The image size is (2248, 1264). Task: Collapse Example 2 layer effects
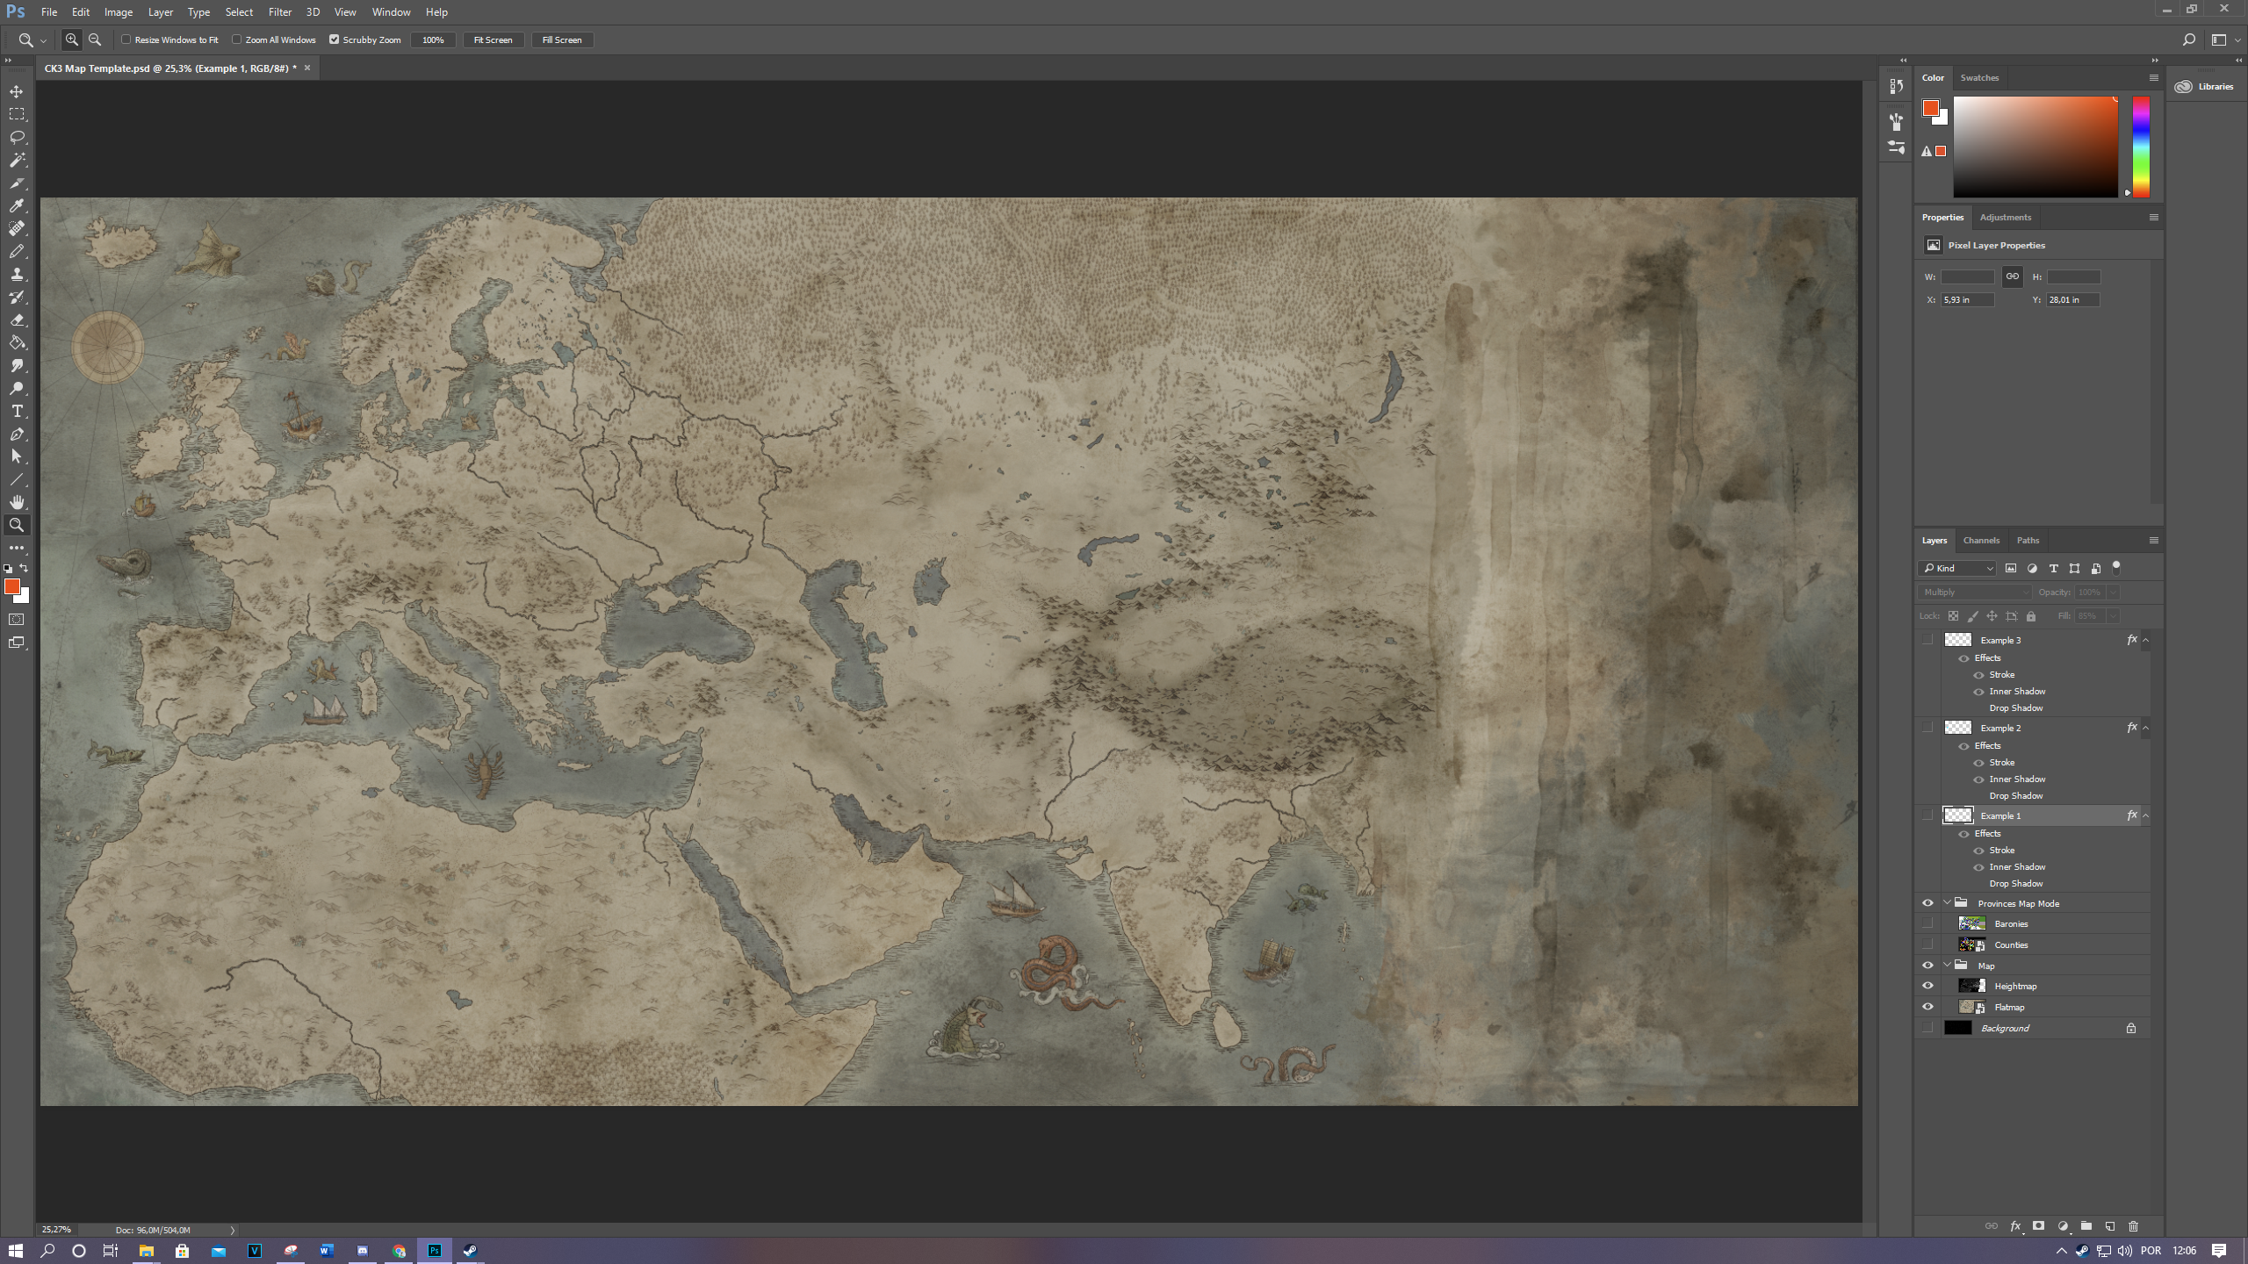[x=2146, y=728]
